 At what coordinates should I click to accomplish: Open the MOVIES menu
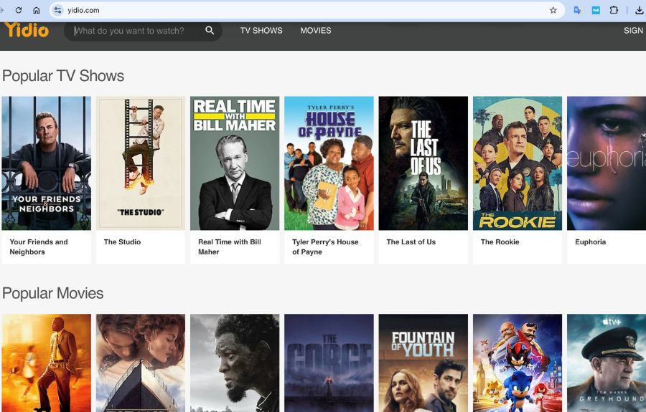pos(316,30)
